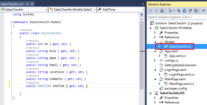Viewport: 207px width, 105px height.
Task: Select the Solution 'SalesCheckIn' node
Action: tap(179, 23)
